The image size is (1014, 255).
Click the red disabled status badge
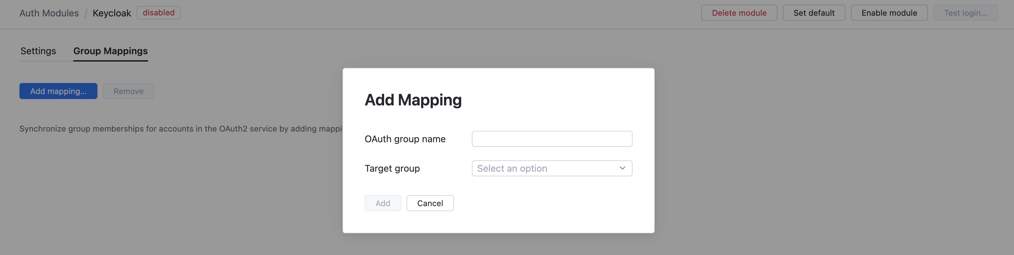[x=158, y=13]
